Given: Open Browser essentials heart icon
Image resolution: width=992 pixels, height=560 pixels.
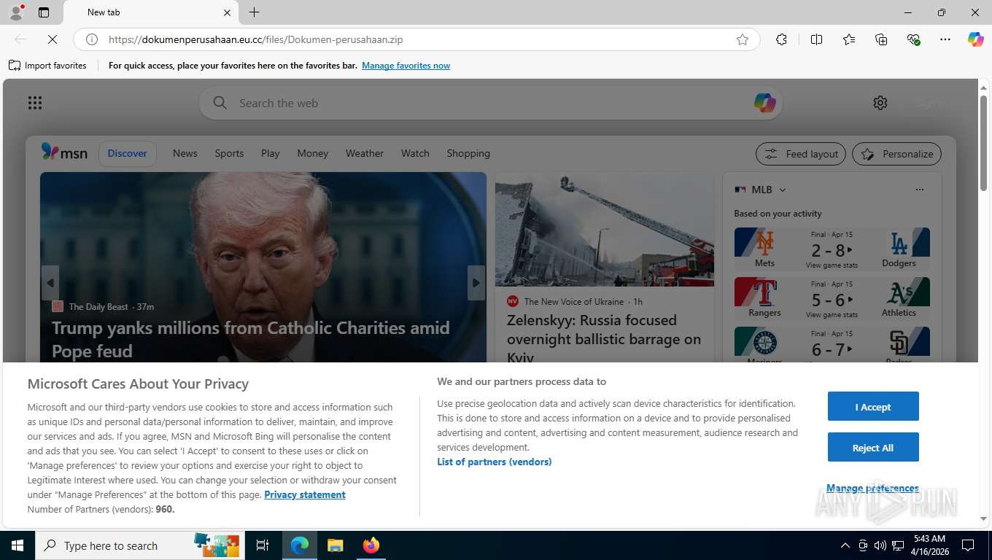Looking at the screenshot, I should click(913, 39).
